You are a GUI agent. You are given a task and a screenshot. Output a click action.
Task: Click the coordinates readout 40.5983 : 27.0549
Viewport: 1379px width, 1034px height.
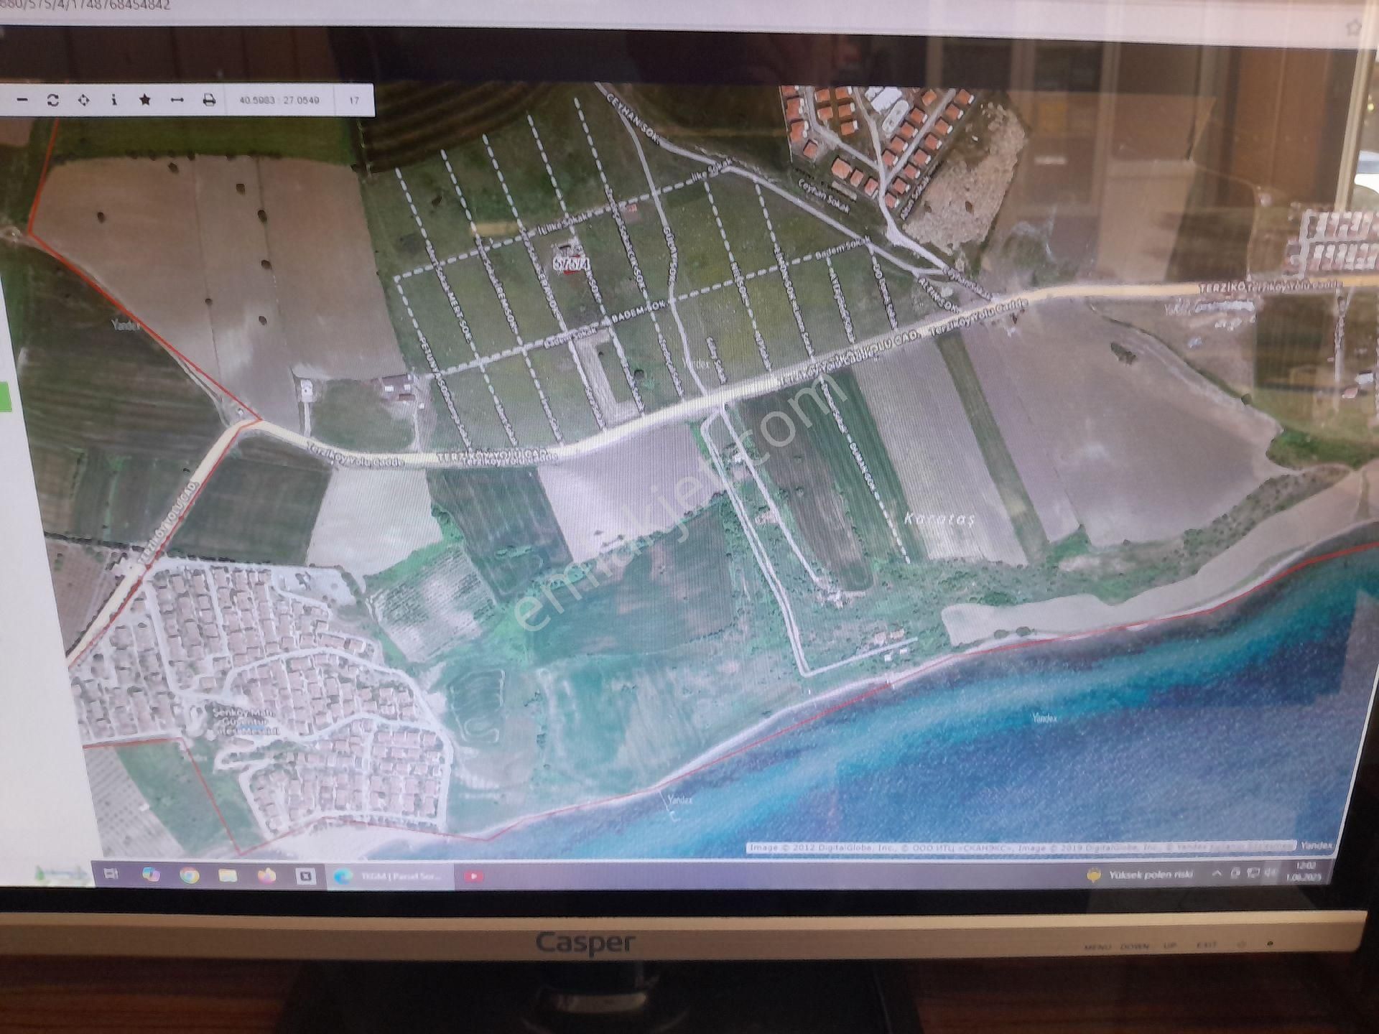[x=279, y=101]
